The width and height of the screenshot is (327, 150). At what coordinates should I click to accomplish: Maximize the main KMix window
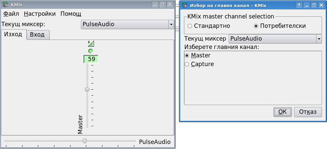pos(163,5)
